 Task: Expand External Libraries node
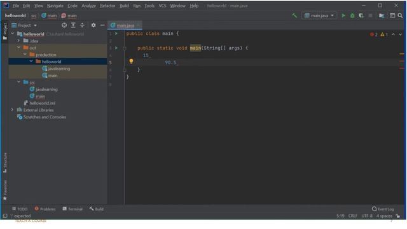coord(12,110)
